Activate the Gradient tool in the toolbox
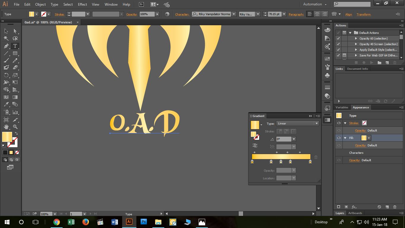 [x=15, y=97]
